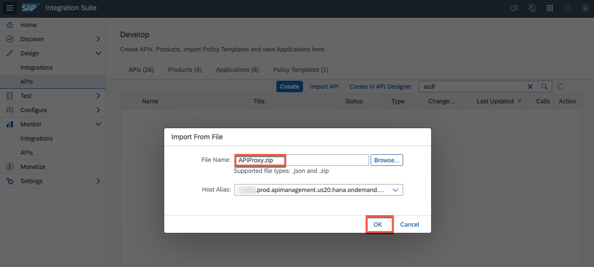Click the File Name input field
594x267 pixels.
pos(302,160)
